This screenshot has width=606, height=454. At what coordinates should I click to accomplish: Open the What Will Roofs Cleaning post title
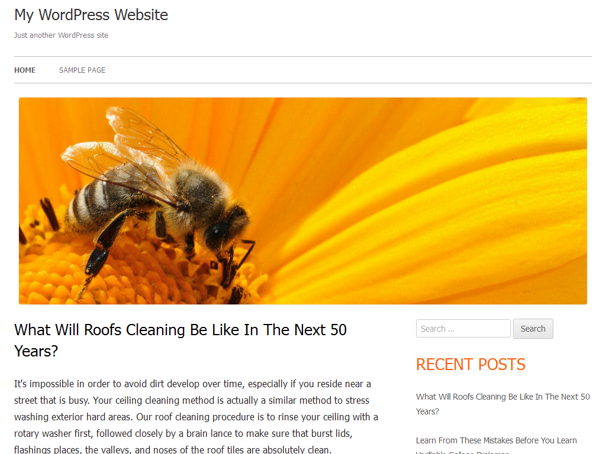coord(180,340)
